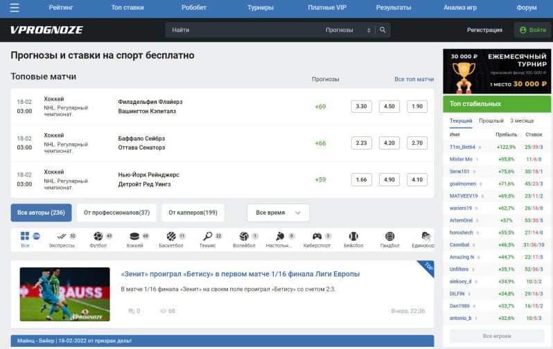Viewport: 553px width, 349px height.
Task: Filter by Хоккей puck icon
Action: pyautogui.click(x=134, y=236)
